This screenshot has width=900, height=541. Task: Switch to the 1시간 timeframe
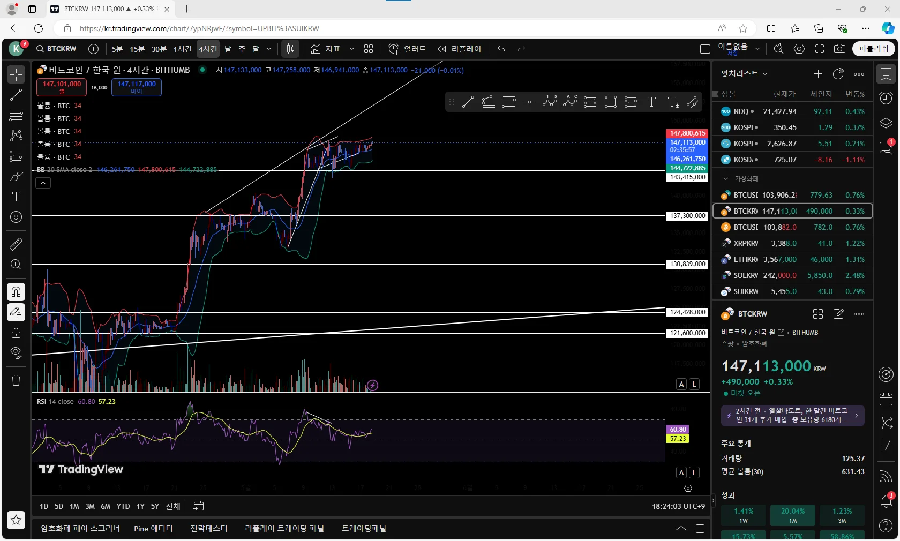coord(183,49)
